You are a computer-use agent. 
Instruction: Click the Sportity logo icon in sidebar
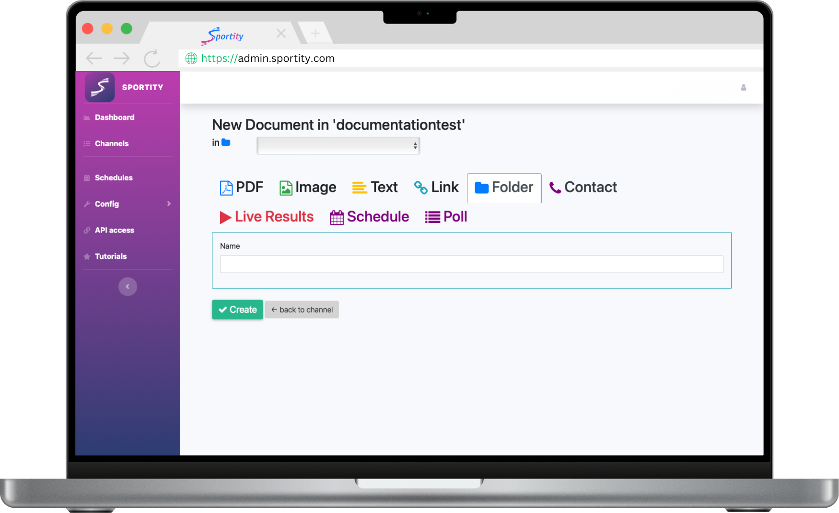(100, 87)
